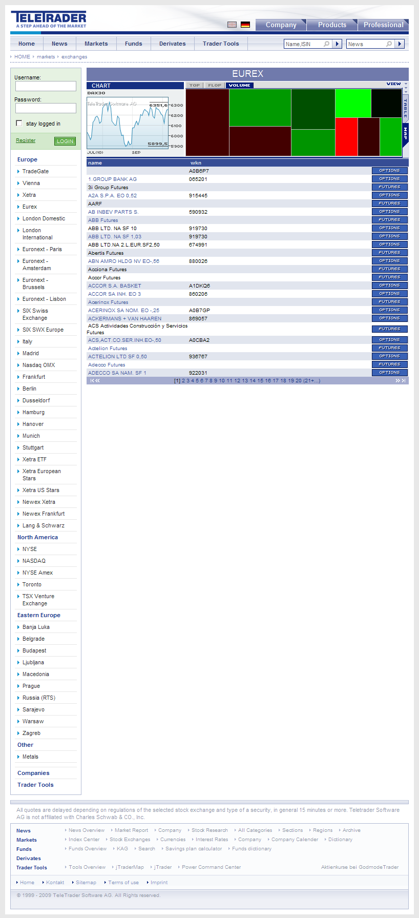
Task: Submit the Name,ISIN search arrow button
Action: 338,44
